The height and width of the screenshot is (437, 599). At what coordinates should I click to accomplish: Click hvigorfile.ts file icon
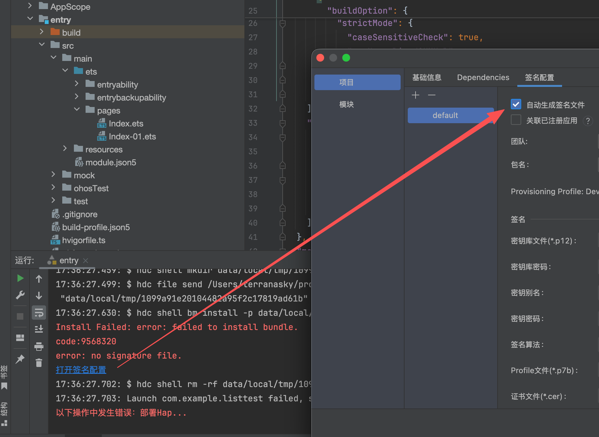pyautogui.click(x=55, y=240)
